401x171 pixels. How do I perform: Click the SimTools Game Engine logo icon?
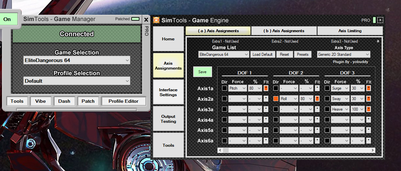coord(156,20)
